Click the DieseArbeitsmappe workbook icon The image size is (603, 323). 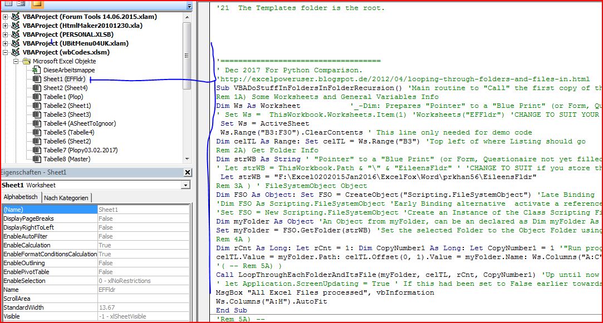37,70
